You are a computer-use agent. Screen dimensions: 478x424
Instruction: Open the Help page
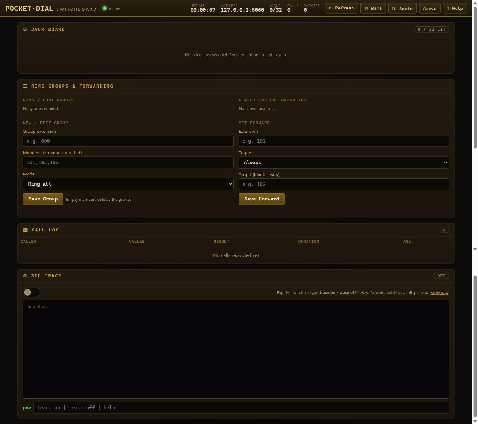(x=455, y=8)
